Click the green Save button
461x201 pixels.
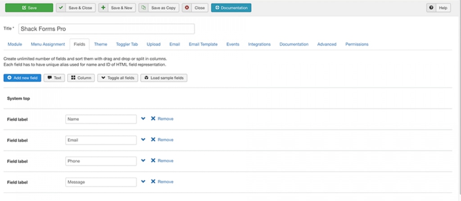click(29, 8)
